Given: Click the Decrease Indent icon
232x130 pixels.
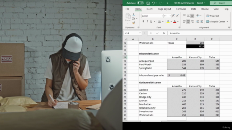Looking at the screenshot, I should tap(198, 22).
